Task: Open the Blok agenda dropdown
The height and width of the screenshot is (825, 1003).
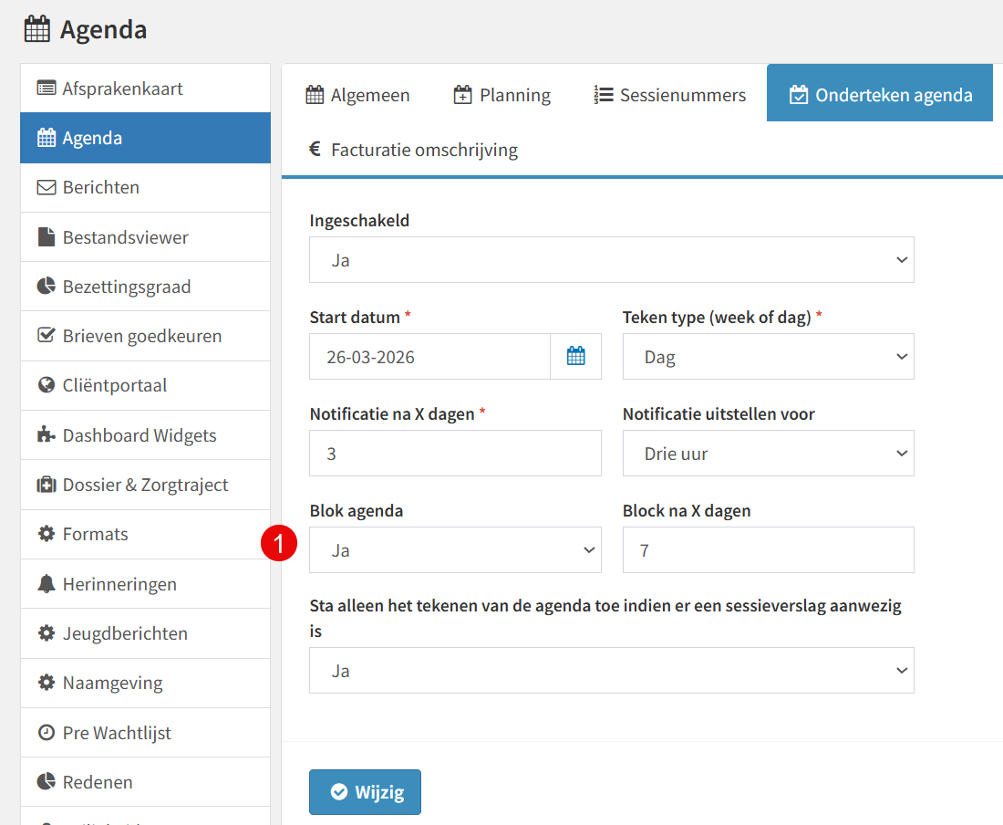Action: tap(455, 549)
